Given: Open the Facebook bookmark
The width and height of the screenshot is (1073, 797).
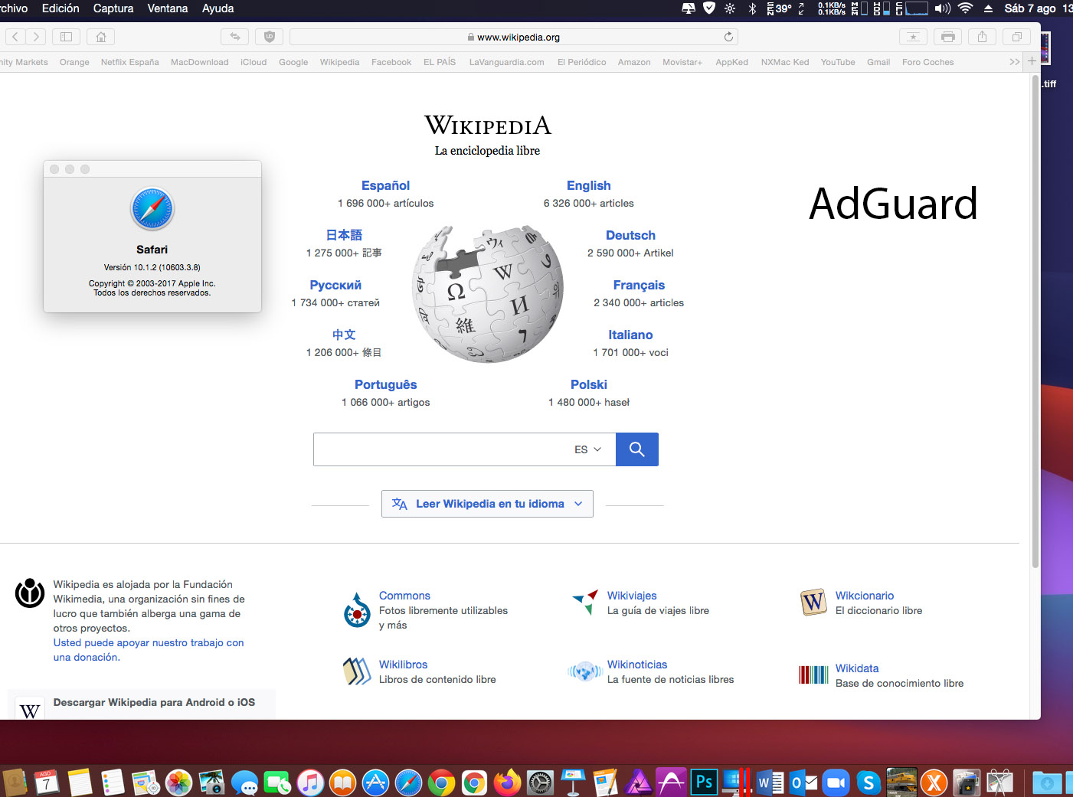Looking at the screenshot, I should (391, 62).
